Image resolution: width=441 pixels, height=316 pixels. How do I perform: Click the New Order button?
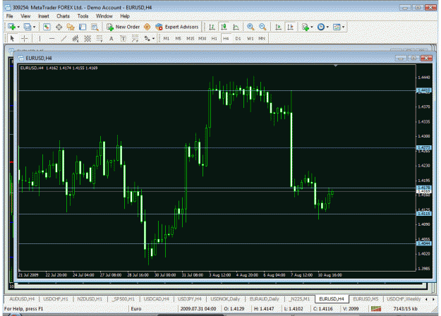123,27
